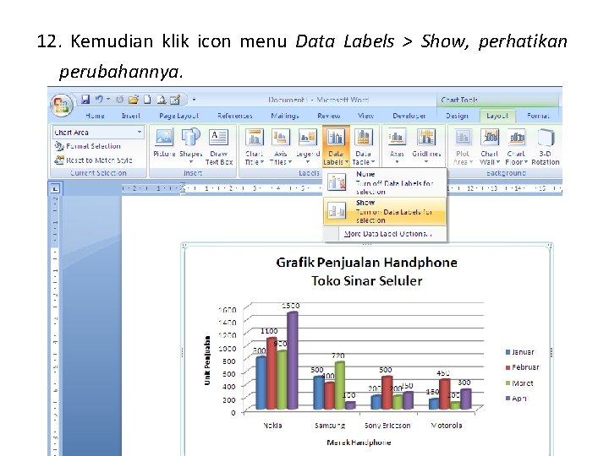Click Reset to Match Style
Screen dimensions: 609x456
(93, 160)
